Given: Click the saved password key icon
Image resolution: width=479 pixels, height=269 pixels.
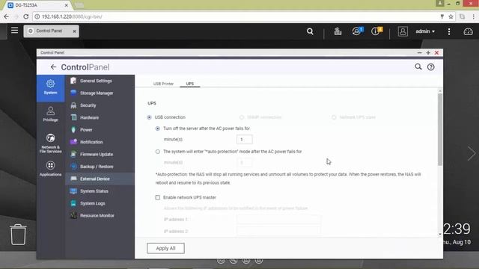Looking at the screenshot, I should click(x=442, y=16).
